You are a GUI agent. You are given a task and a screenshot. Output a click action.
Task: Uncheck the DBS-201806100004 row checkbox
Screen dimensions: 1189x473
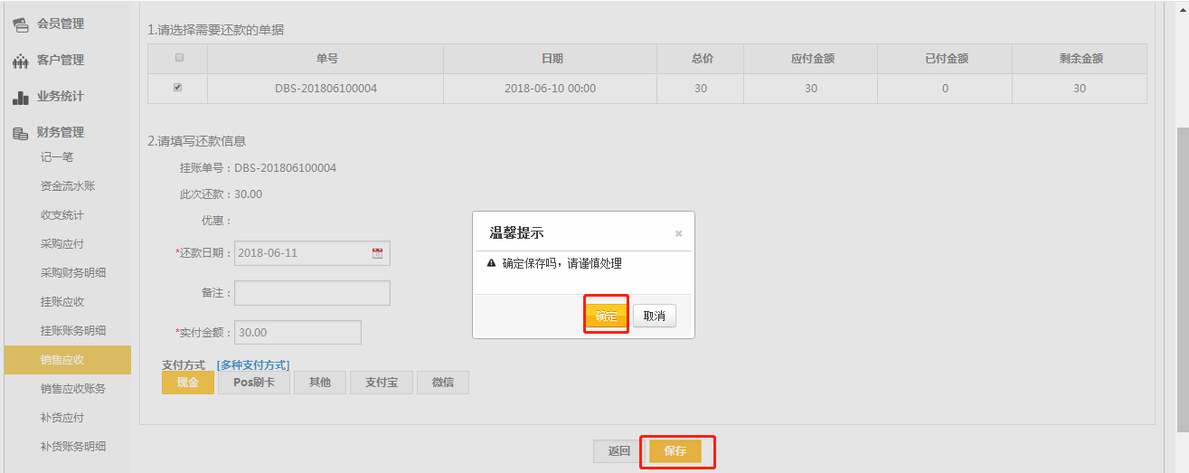click(x=178, y=88)
